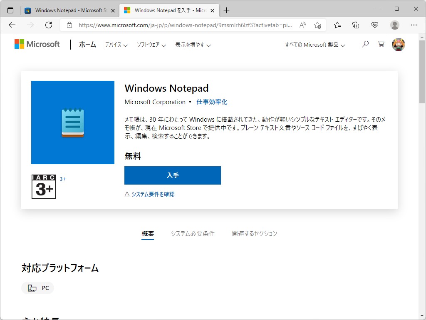426x320 pixels.
Task: Click the 入手 button to install Notepad
Action: click(172, 175)
